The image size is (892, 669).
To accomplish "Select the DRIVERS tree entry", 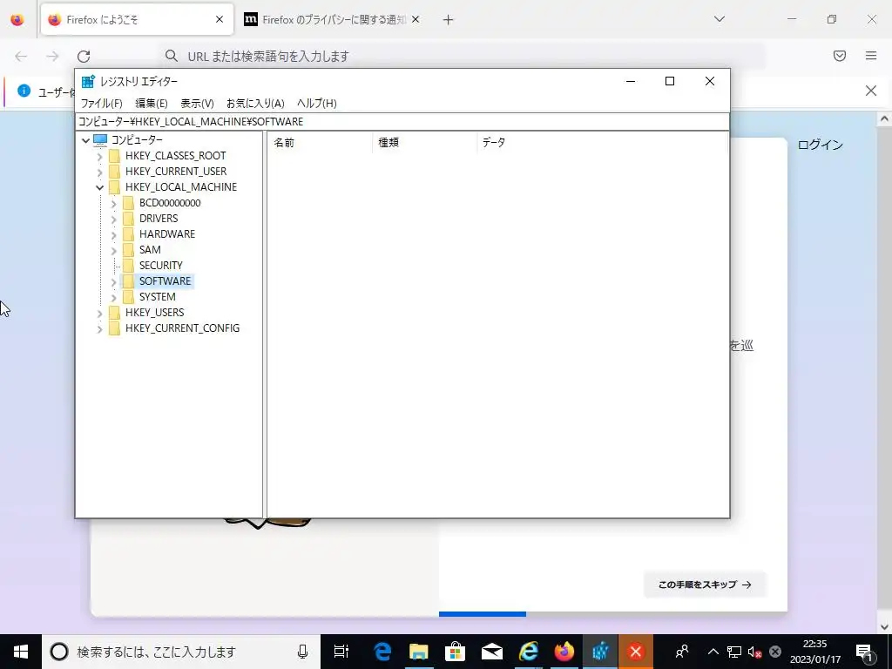I will [x=159, y=219].
